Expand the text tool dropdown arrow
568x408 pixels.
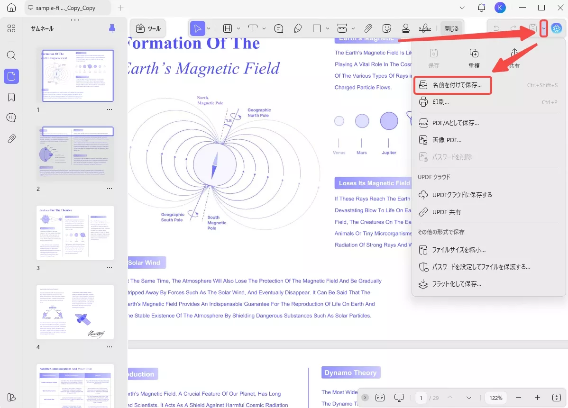click(x=264, y=28)
